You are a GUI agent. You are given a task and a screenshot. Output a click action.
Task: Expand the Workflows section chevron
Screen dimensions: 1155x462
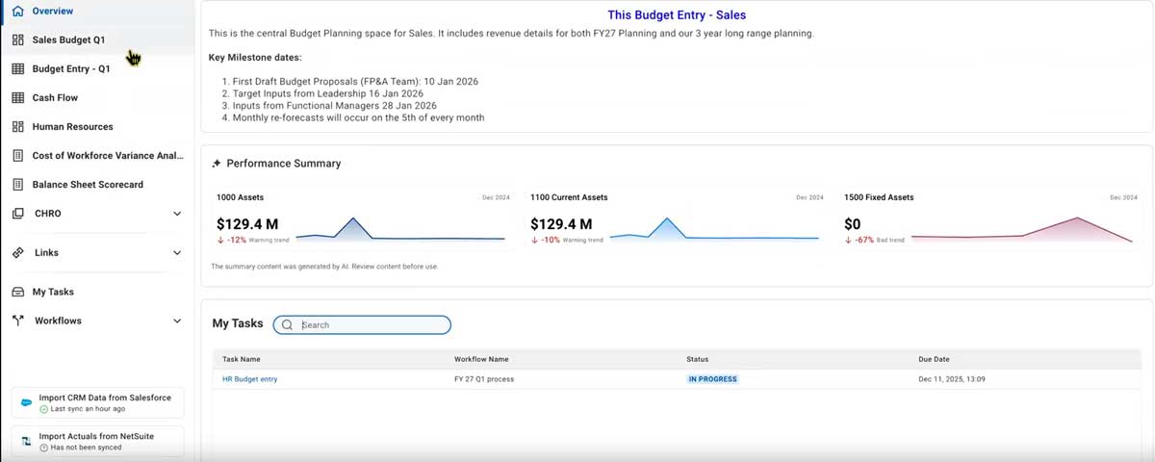[x=177, y=321]
